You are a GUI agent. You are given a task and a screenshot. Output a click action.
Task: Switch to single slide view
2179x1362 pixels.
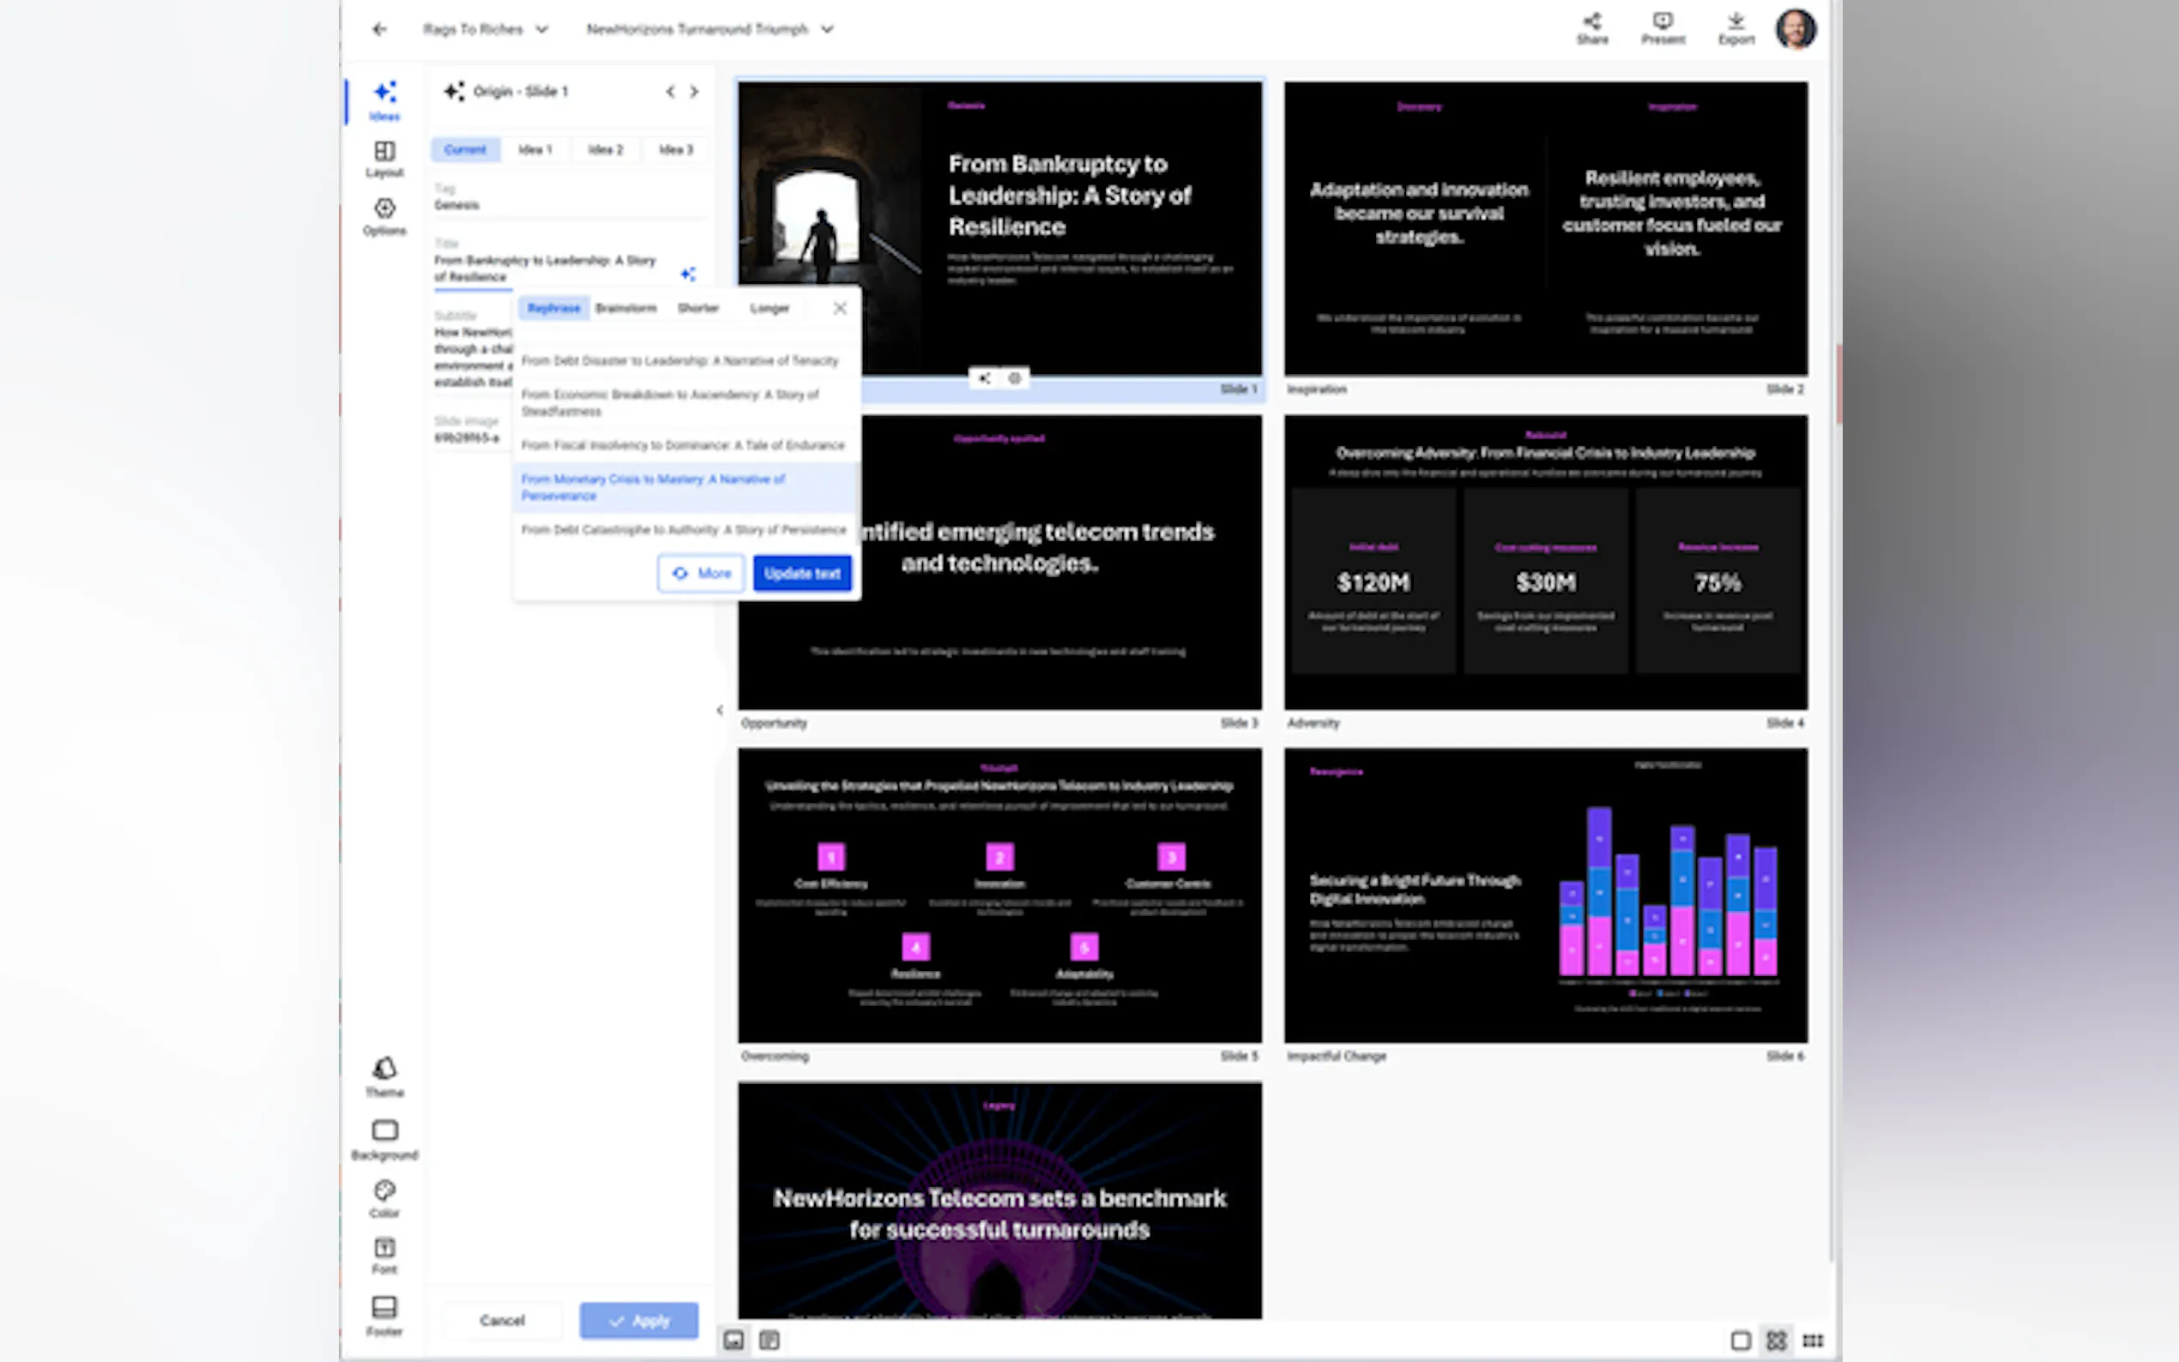(1741, 1341)
